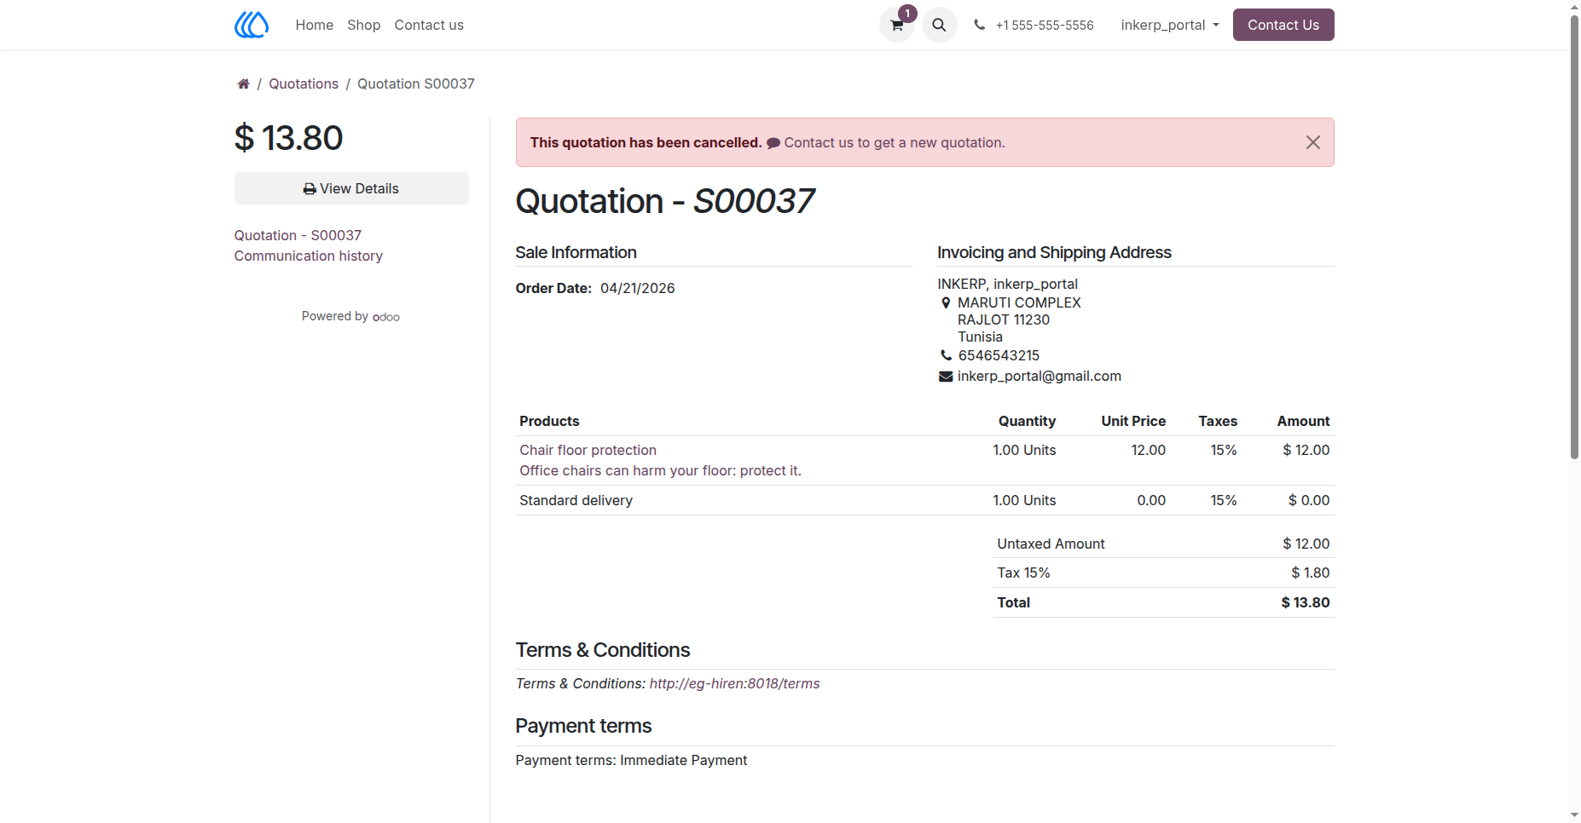The image size is (1581, 823).
Task: Click the purple Contact Us button
Action: [x=1283, y=25]
